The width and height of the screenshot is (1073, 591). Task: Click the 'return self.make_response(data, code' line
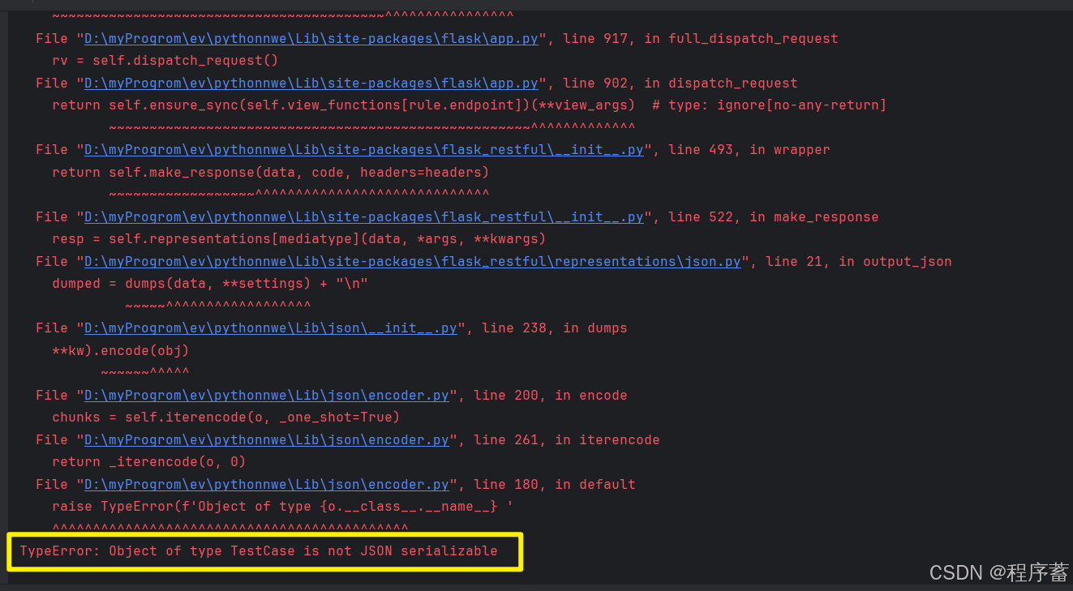(x=271, y=173)
